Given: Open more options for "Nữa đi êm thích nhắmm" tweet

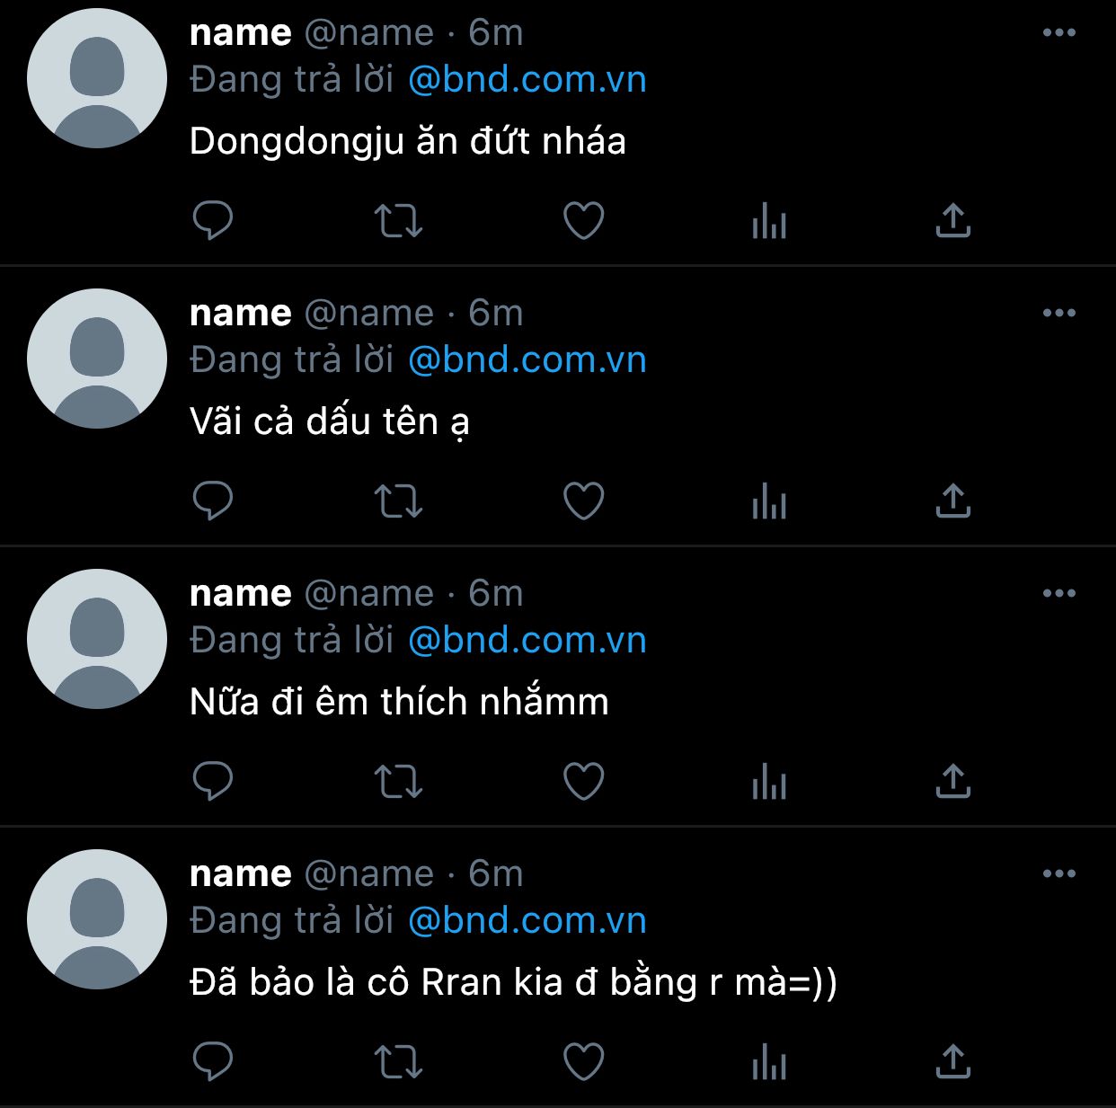Looking at the screenshot, I should click(1059, 594).
